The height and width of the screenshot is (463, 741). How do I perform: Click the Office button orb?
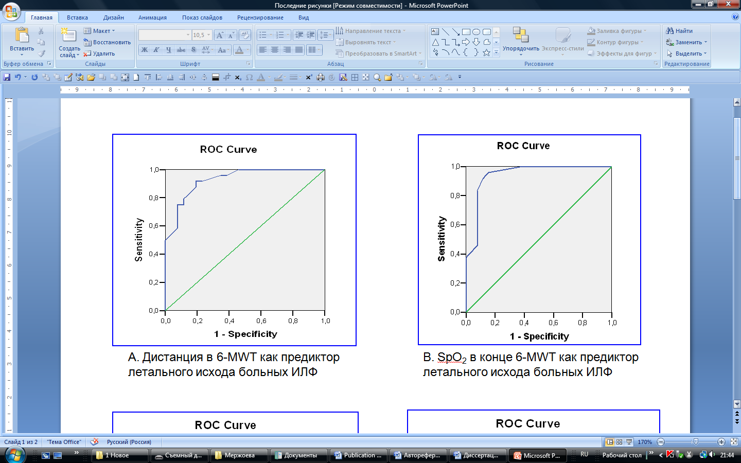click(x=10, y=11)
